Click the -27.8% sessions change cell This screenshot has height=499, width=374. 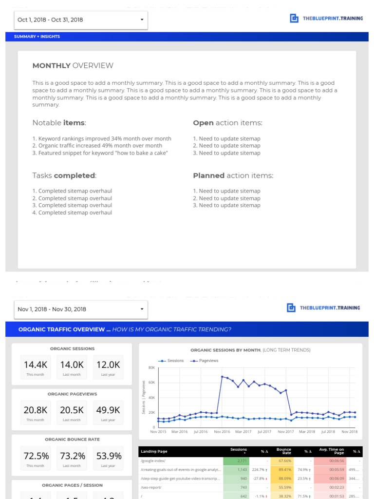(x=260, y=479)
